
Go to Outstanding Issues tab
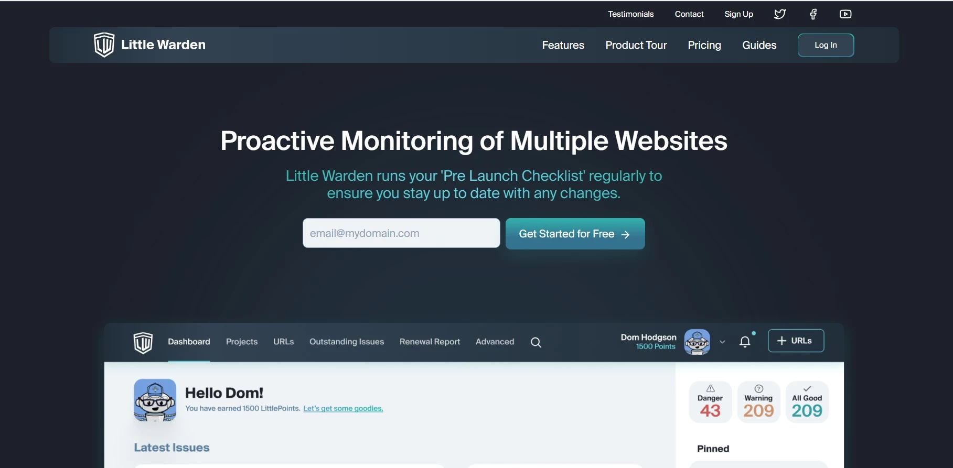[x=347, y=342]
